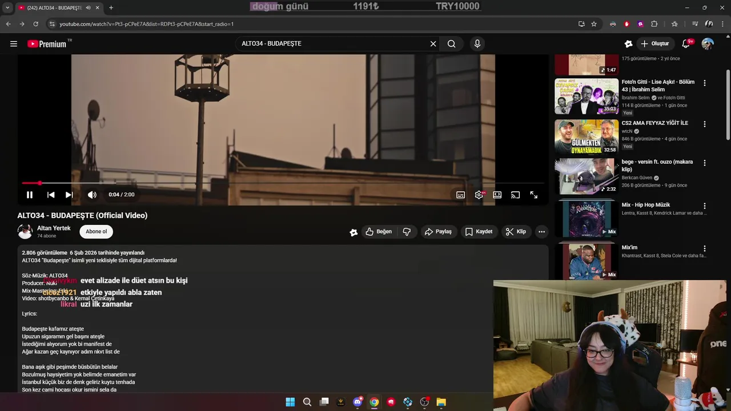Open options for Mix - Hip Hop Müzik
The image size is (731, 411).
[704, 205]
